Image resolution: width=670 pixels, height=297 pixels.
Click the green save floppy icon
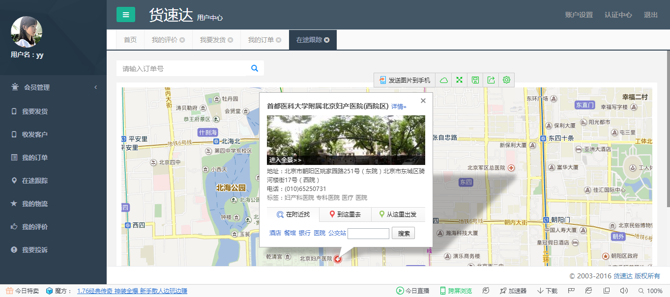475,80
